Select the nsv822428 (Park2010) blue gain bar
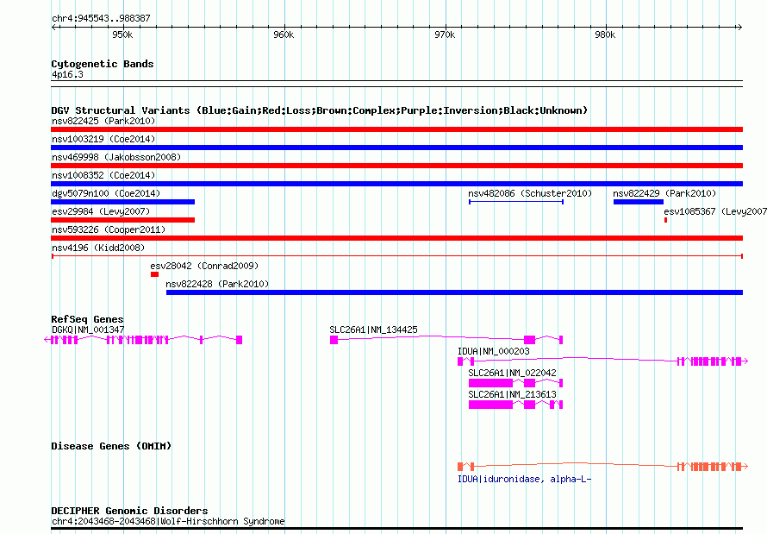This screenshot has width=767, height=534. click(x=454, y=292)
